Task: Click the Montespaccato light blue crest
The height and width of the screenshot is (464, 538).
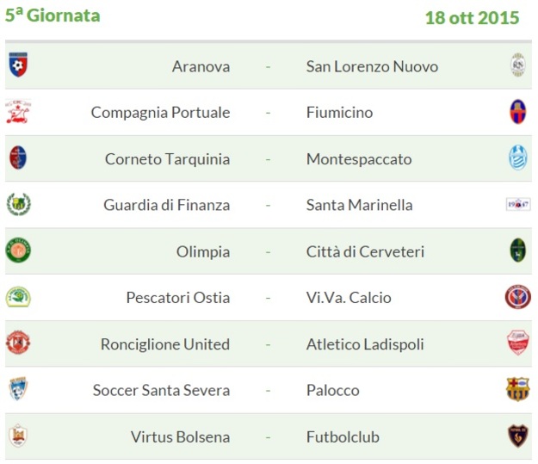Action: point(517,158)
